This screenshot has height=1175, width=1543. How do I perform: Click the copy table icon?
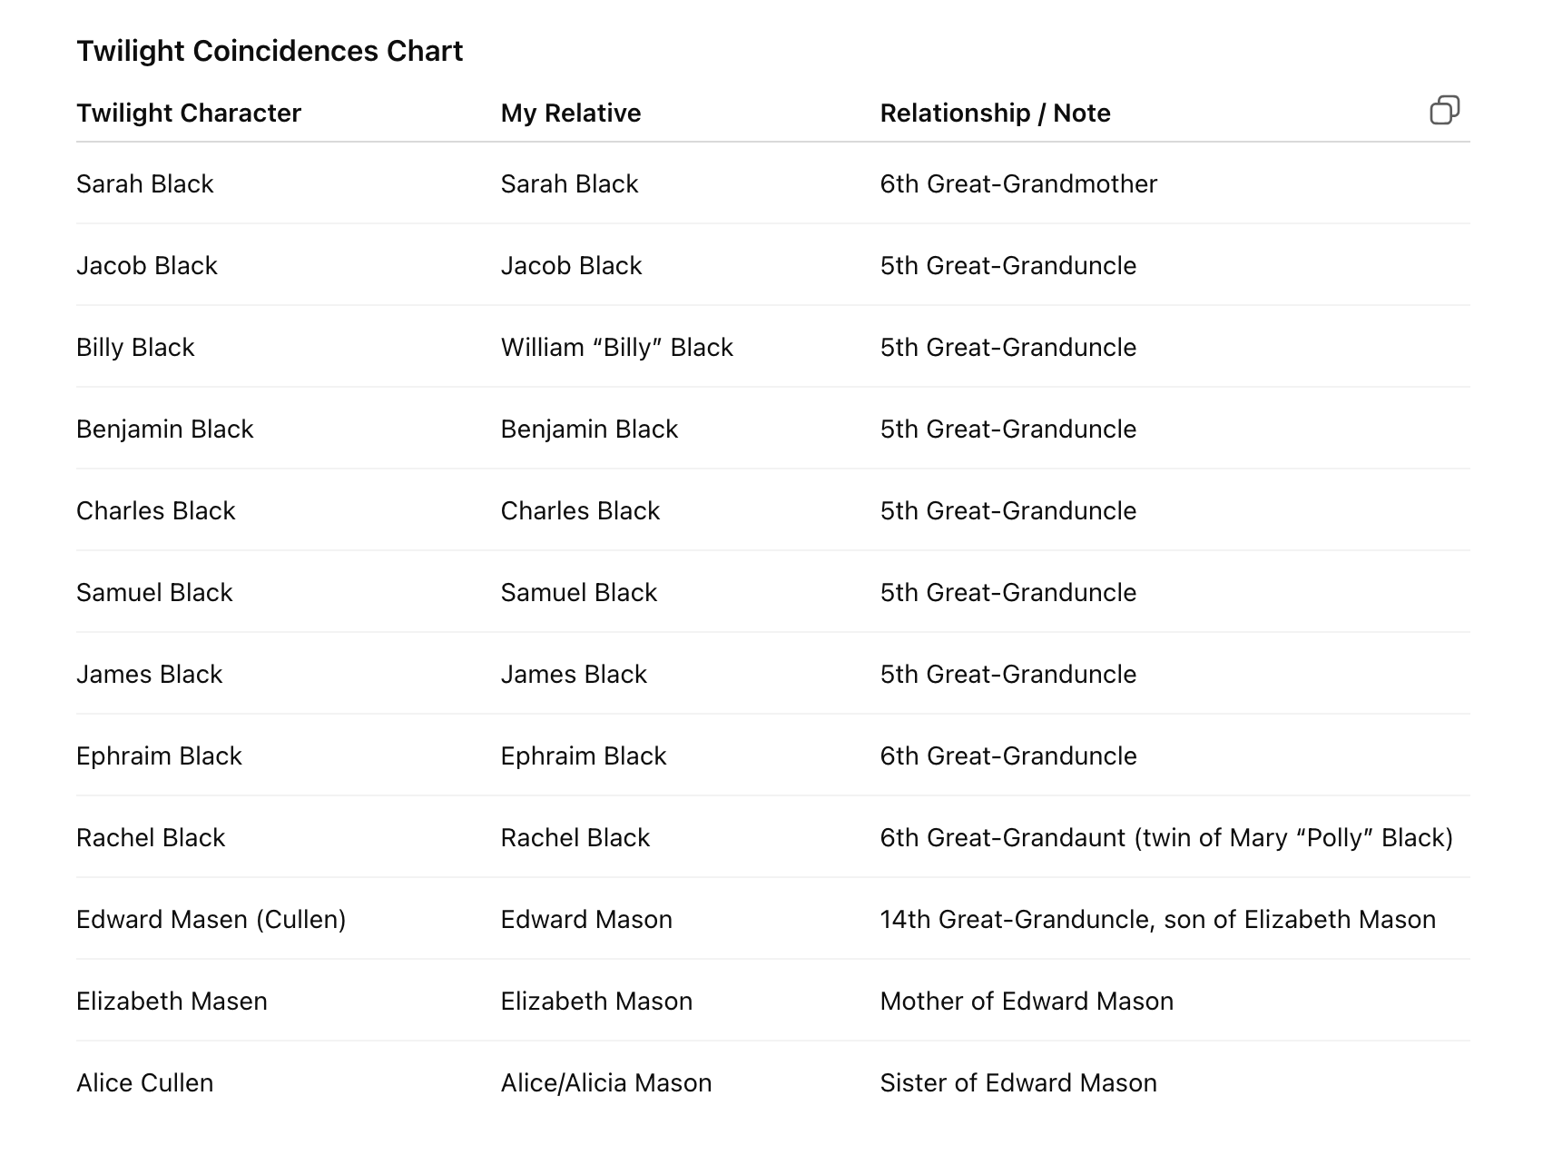pyautogui.click(x=1444, y=110)
